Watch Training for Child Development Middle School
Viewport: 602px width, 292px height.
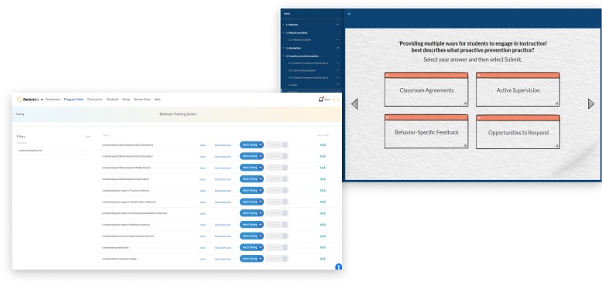251,168
